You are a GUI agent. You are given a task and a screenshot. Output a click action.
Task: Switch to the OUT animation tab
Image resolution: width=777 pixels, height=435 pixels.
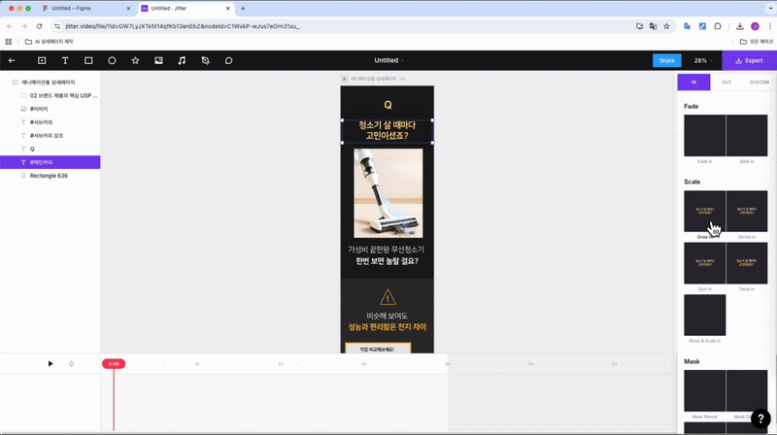726,83
